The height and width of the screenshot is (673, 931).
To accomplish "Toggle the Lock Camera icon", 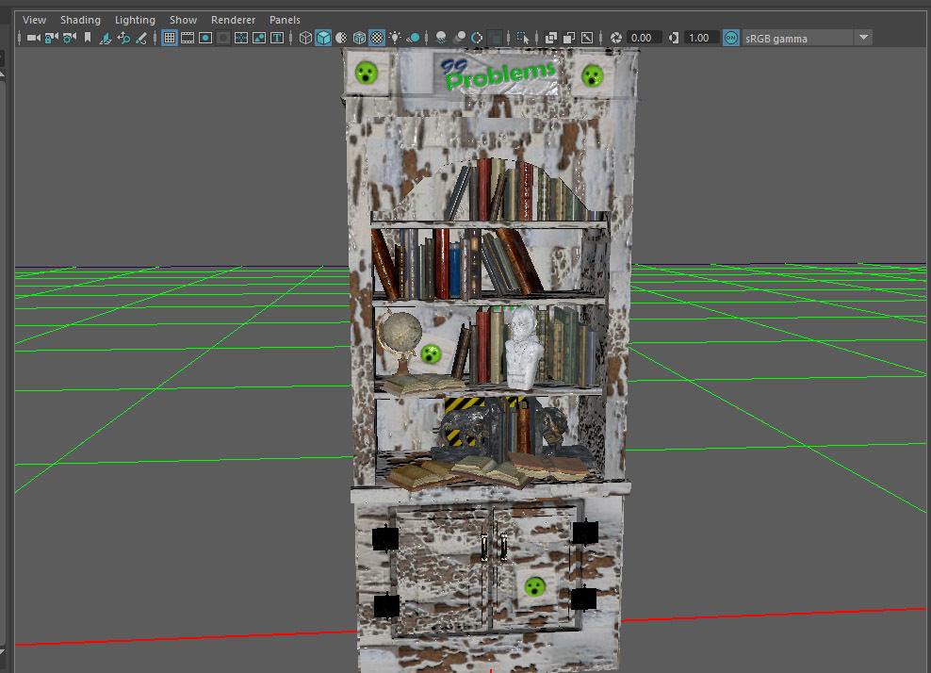I will pyautogui.click(x=52, y=38).
